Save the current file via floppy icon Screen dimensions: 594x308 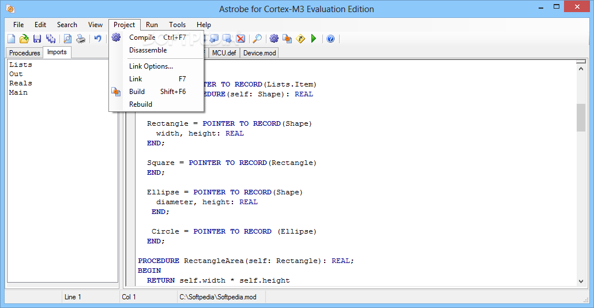pos(37,39)
